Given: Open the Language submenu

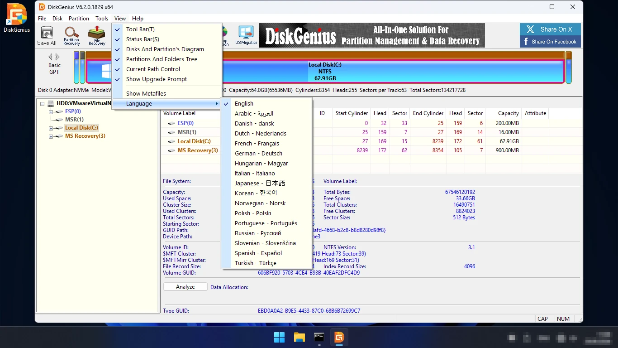Looking at the screenshot, I should pyautogui.click(x=167, y=104).
